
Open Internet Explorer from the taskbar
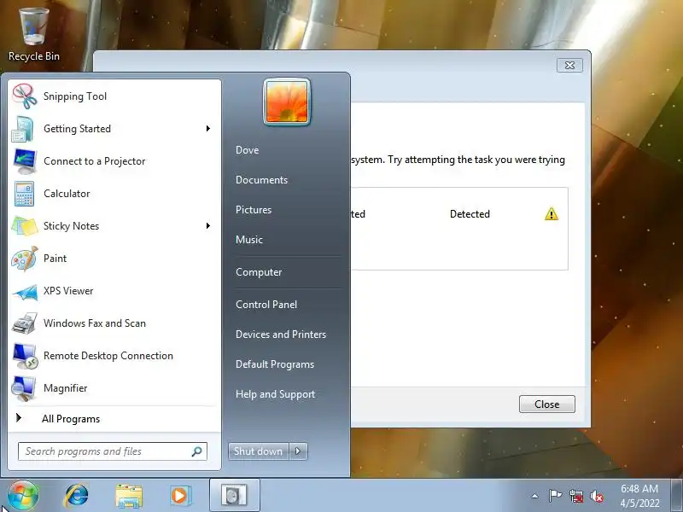[x=76, y=496]
